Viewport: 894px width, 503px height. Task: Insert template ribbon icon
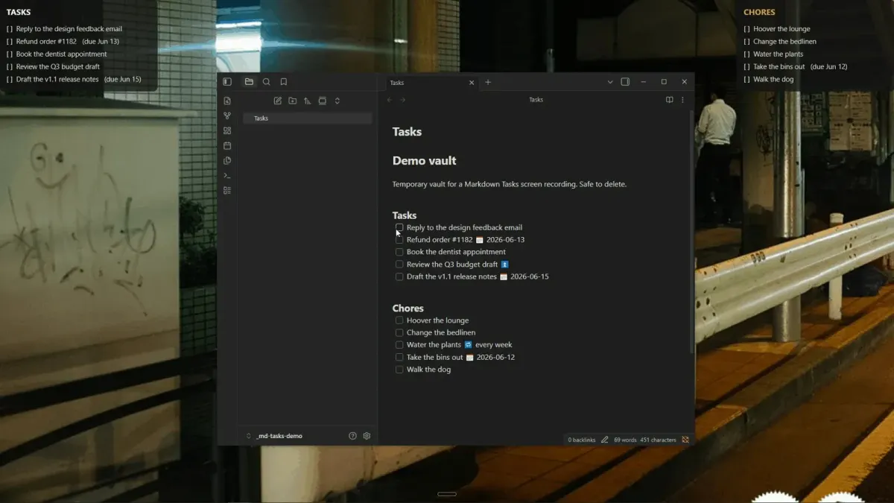pos(227,160)
